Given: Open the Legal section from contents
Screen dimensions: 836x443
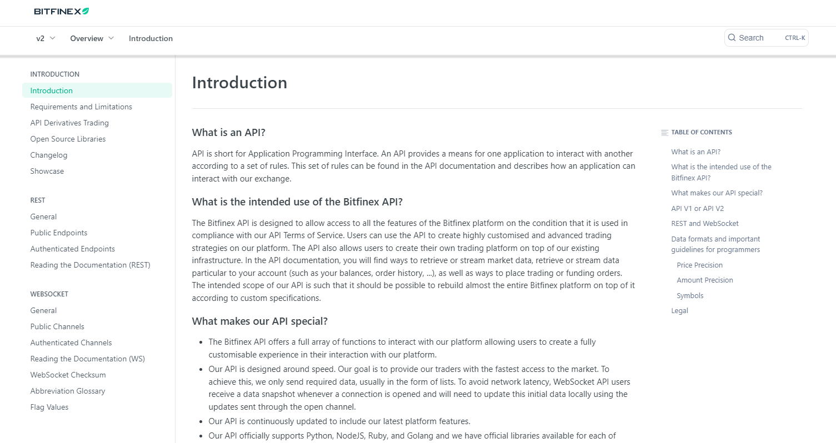Looking at the screenshot, I should pos(679,310).
